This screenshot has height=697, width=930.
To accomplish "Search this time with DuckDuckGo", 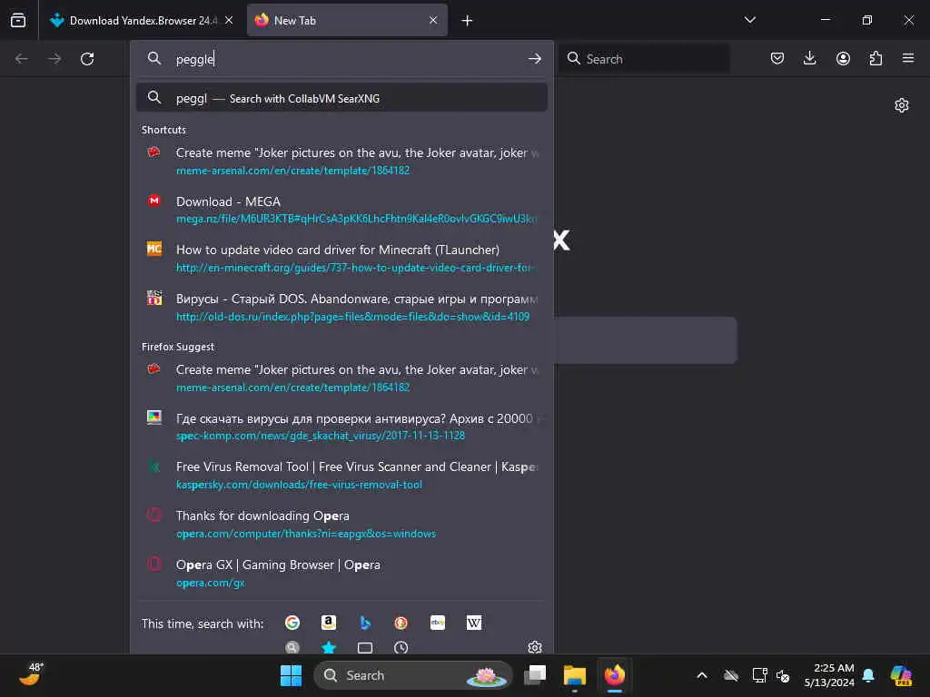I will pyautogui.click(x=401, y=623).
